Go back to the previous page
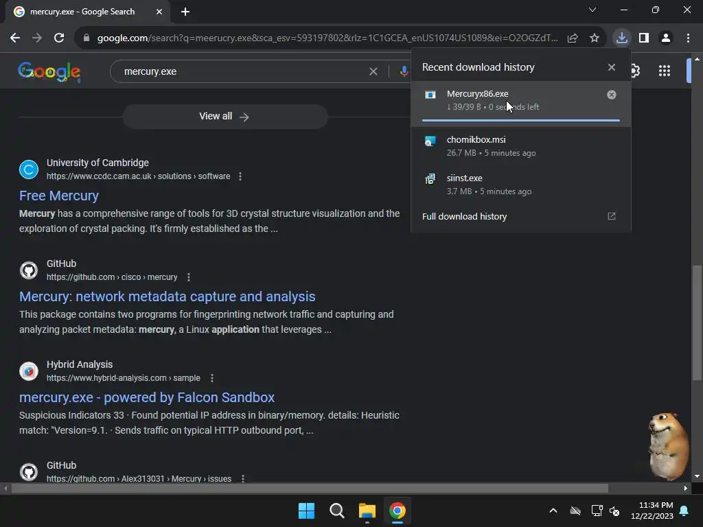The image size is (703, 527). [x=15, y=38]
